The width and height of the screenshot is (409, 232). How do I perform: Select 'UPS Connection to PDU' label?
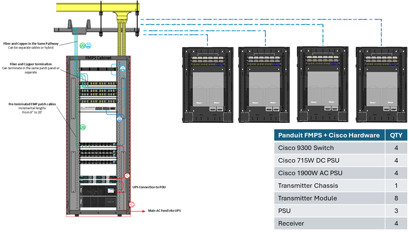click(x=149, y=187)
